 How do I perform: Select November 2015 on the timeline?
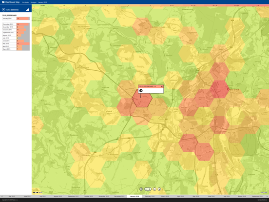click(x=104, y=196)
